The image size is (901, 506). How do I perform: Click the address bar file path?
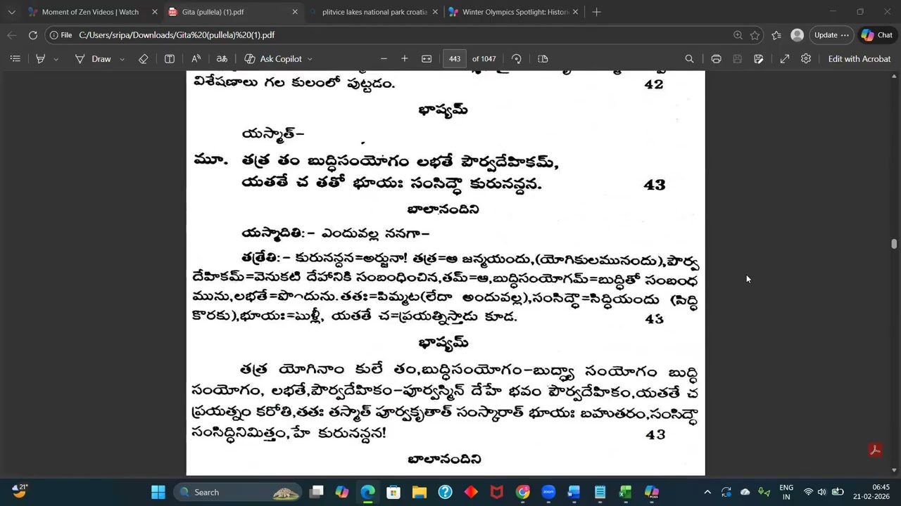[177, 35]
